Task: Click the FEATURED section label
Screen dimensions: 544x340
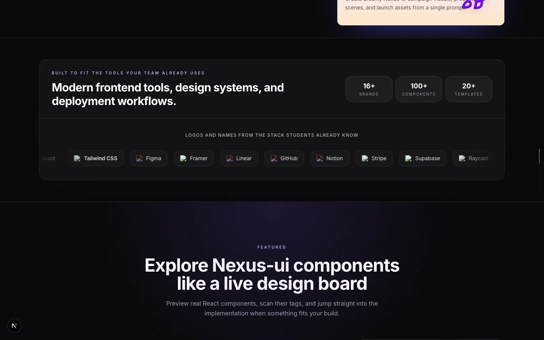Action: [x=272, y=247]
